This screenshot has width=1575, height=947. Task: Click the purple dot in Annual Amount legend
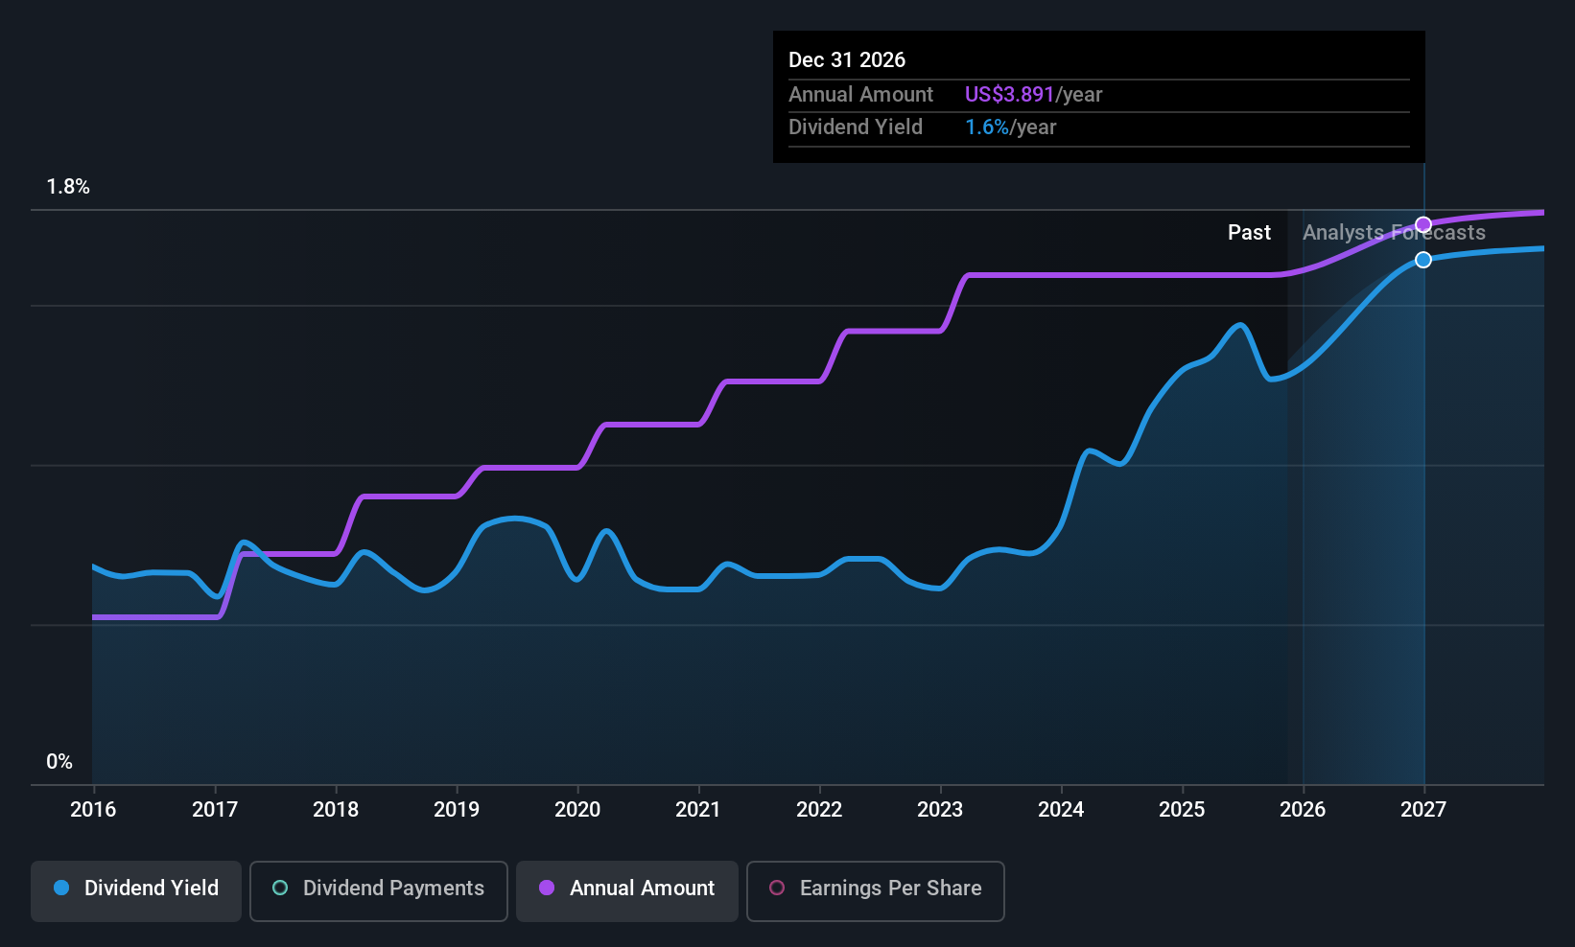(547, 888)
